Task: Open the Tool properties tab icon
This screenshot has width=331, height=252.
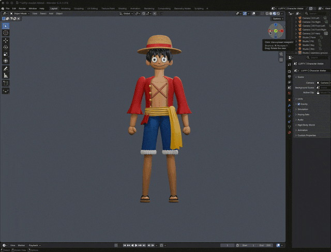Action: [x=290, y=65]
